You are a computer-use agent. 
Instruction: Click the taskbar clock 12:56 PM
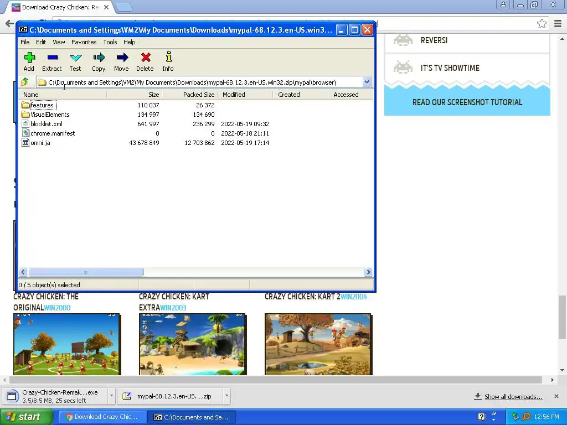(547, 417)
